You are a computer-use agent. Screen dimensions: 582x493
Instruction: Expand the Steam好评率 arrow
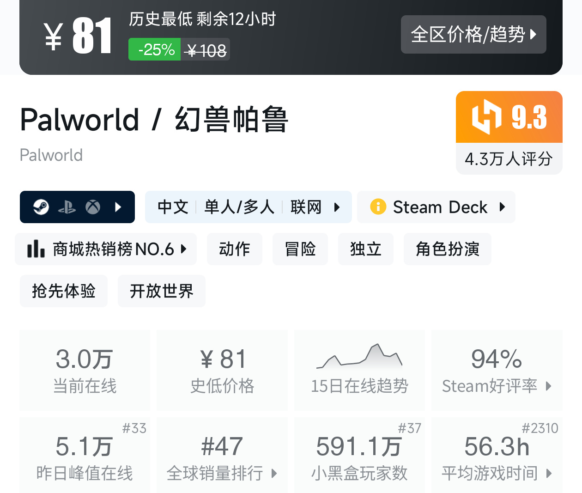(549, 386)
